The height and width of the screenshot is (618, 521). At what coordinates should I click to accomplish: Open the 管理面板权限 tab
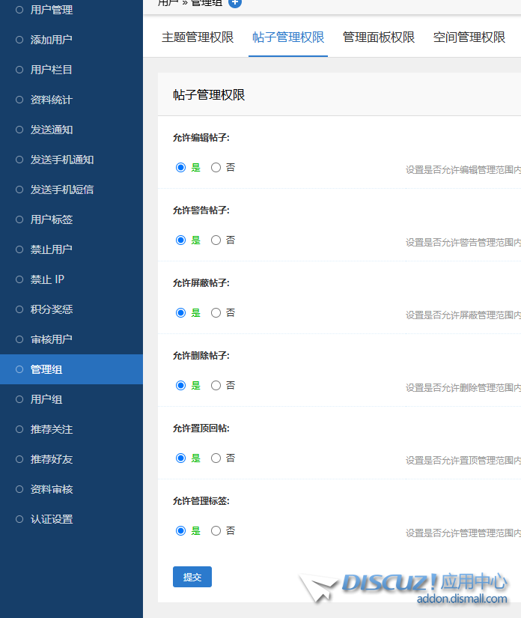point(378,37)
